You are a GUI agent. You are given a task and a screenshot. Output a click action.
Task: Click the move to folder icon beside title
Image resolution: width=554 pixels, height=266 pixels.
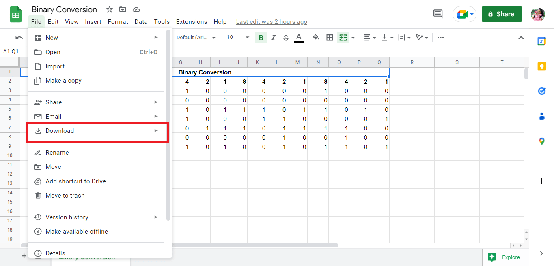(x=123, y=9)
